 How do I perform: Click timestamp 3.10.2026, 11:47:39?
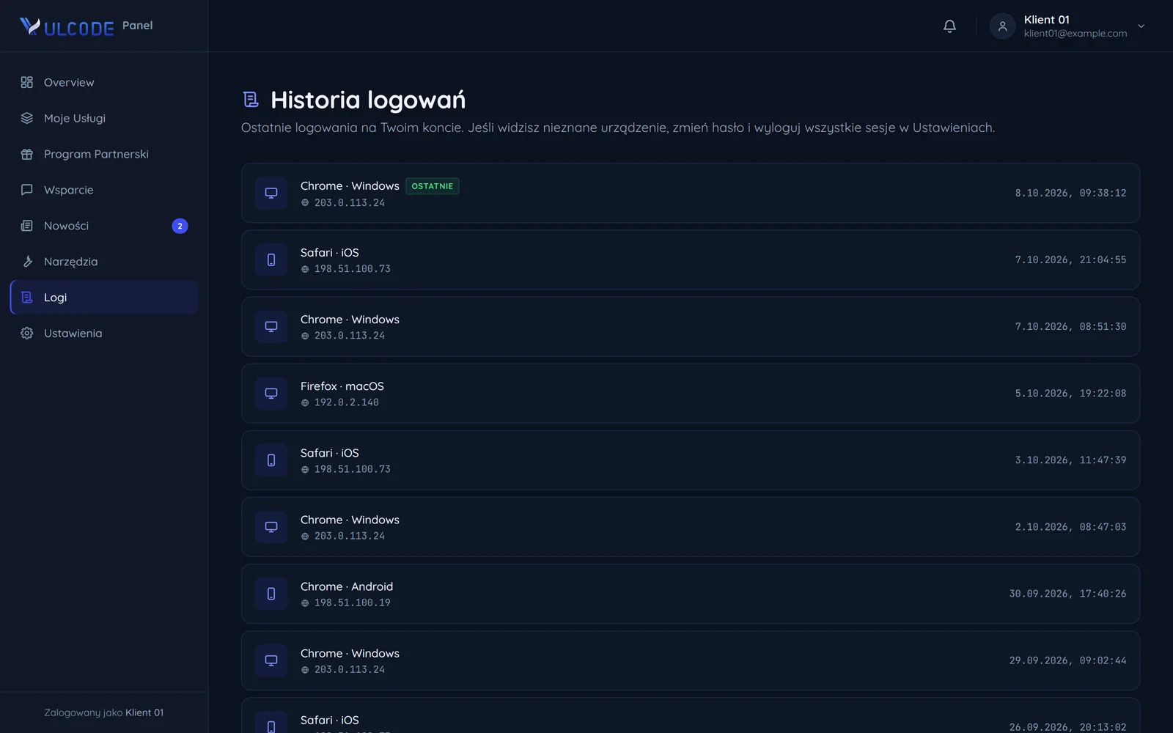[x=1070, y=460]
